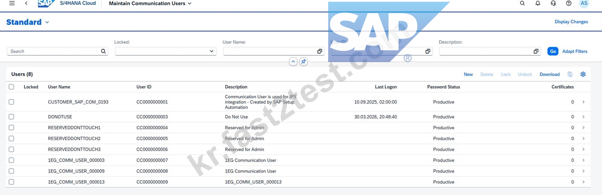The height and width of the screenshot is (195, 602).
Task: Open the notifications bell
Action: point(538,3)
